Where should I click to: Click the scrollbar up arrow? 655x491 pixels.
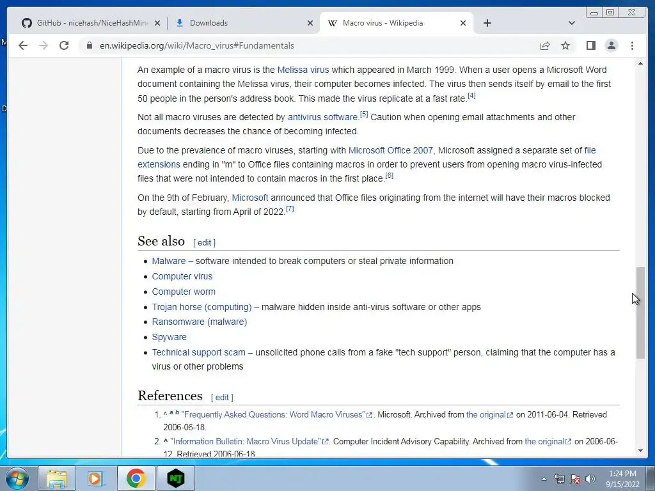(640, 63)
